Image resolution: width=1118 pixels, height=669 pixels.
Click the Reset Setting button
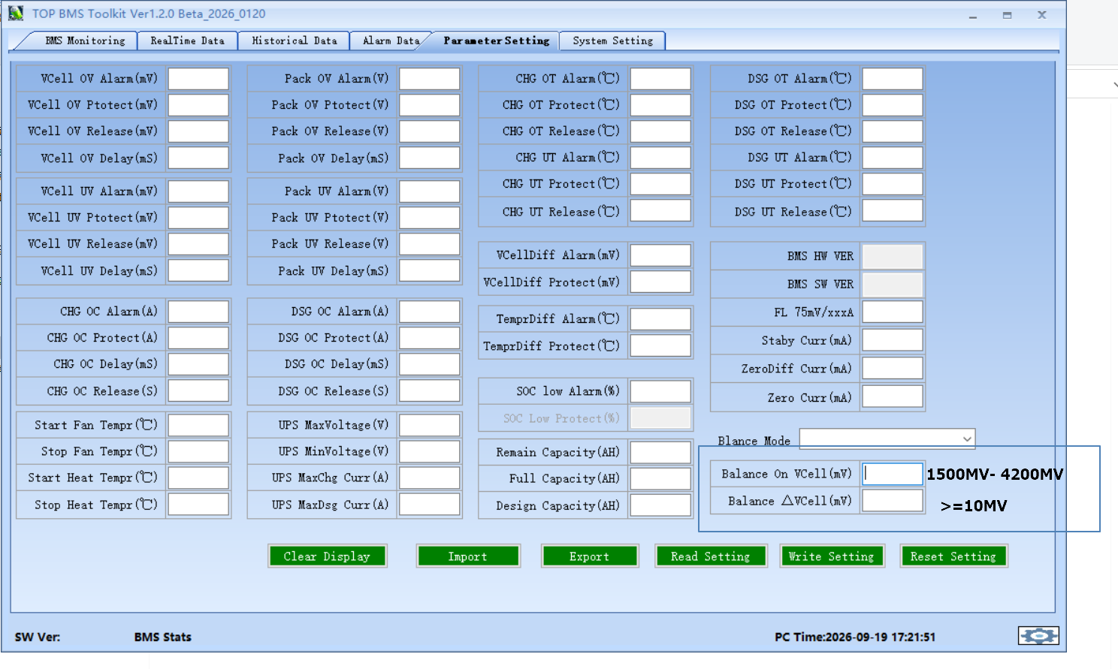(953, 556)
